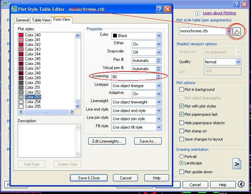This screenshot has height=194, width=251.
Task: Enable Save changes to layout checkbox
Action: tap(181, 139)
